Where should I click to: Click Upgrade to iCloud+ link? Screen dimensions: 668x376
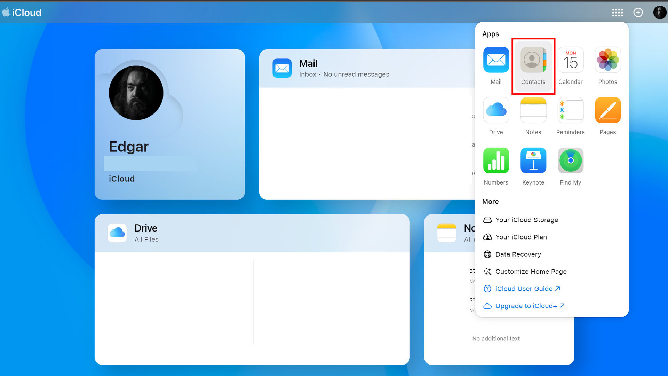[x=526, y=306]
